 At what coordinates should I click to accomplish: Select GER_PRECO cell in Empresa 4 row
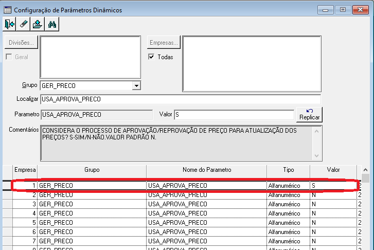[92, 213]
